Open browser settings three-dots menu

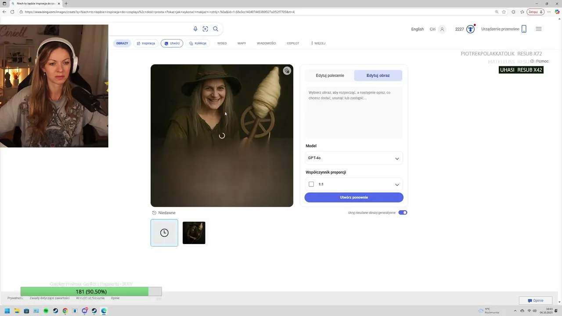pos(549,12)
